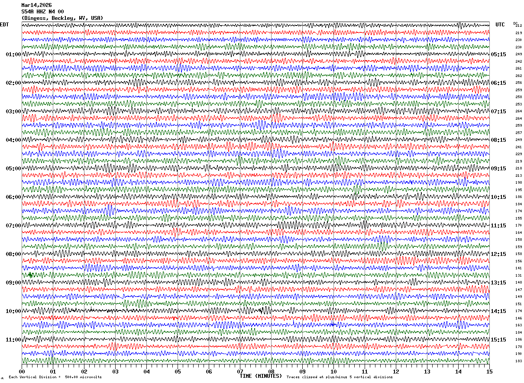Click the DC offset value 148
This screenshot has width=524, height=383.
[x=518, y=283]
